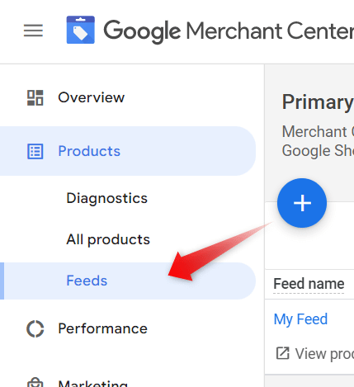Viewport: 354px width, 387px height.
Task: Click the external link icon beside View products
Action: pyautogui.click(x=283, y=353)
